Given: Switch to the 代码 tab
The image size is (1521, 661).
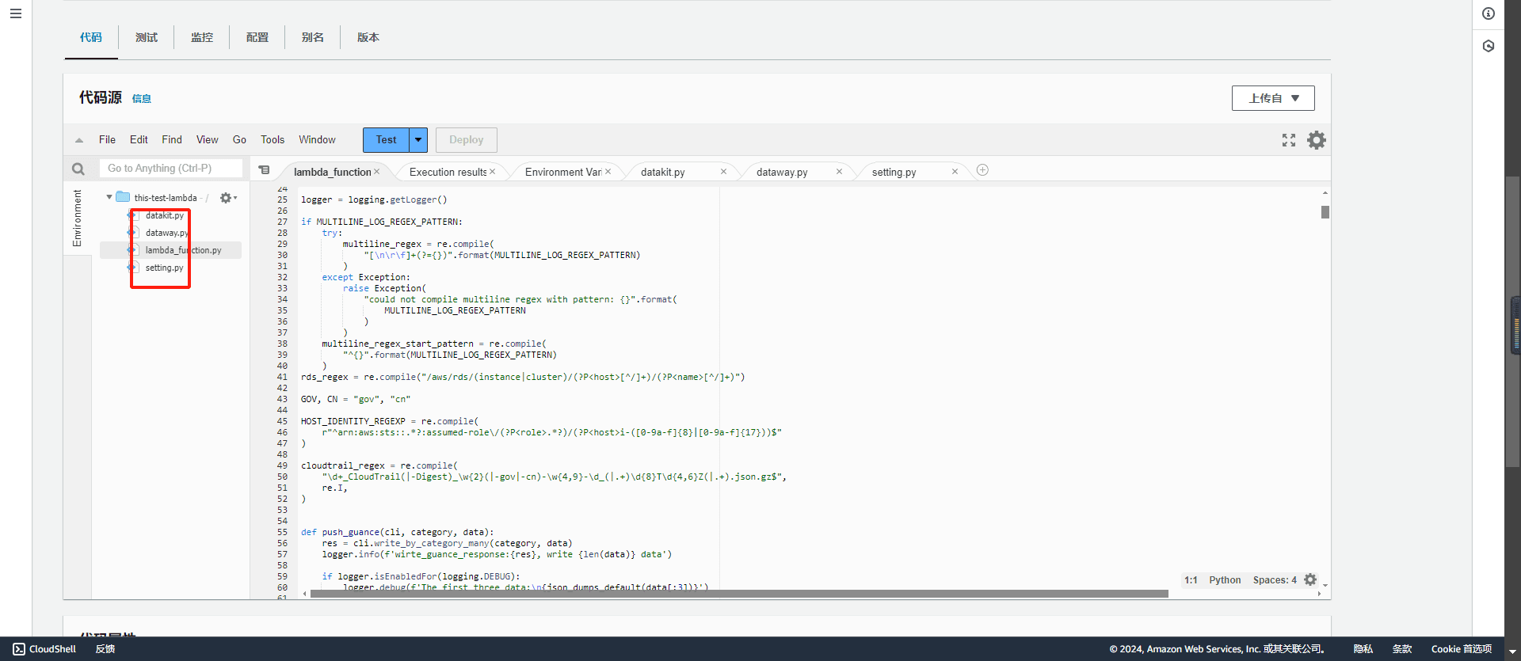Looking at the screenshot, I should [x=91, y=37].
